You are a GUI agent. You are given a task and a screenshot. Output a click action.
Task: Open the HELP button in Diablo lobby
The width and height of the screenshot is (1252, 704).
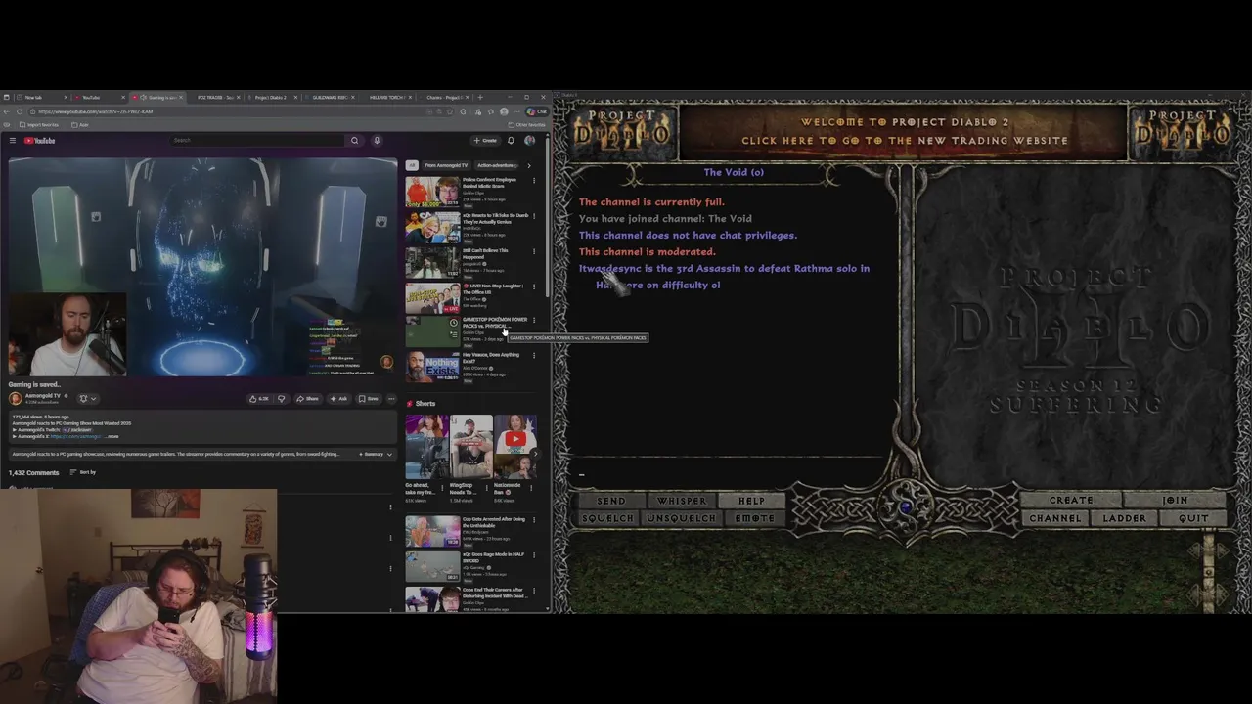click(x=751, y=501)
